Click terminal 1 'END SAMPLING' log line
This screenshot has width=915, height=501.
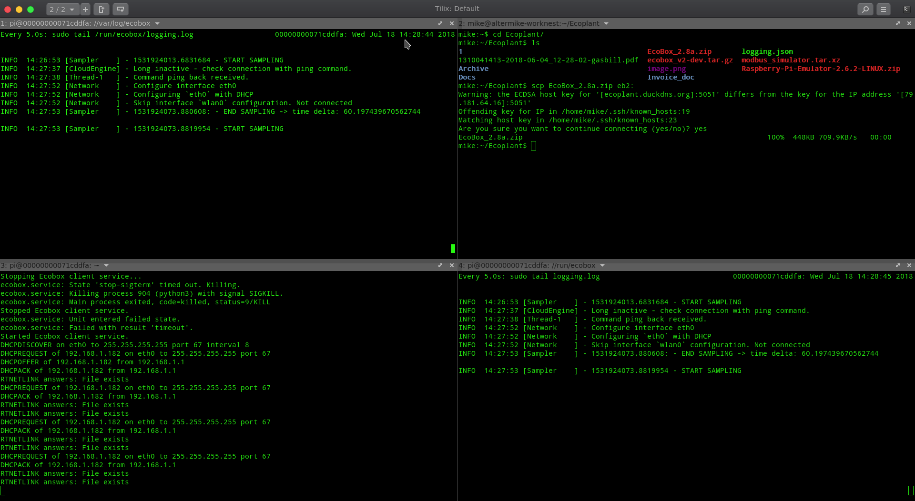coord(211,111)
